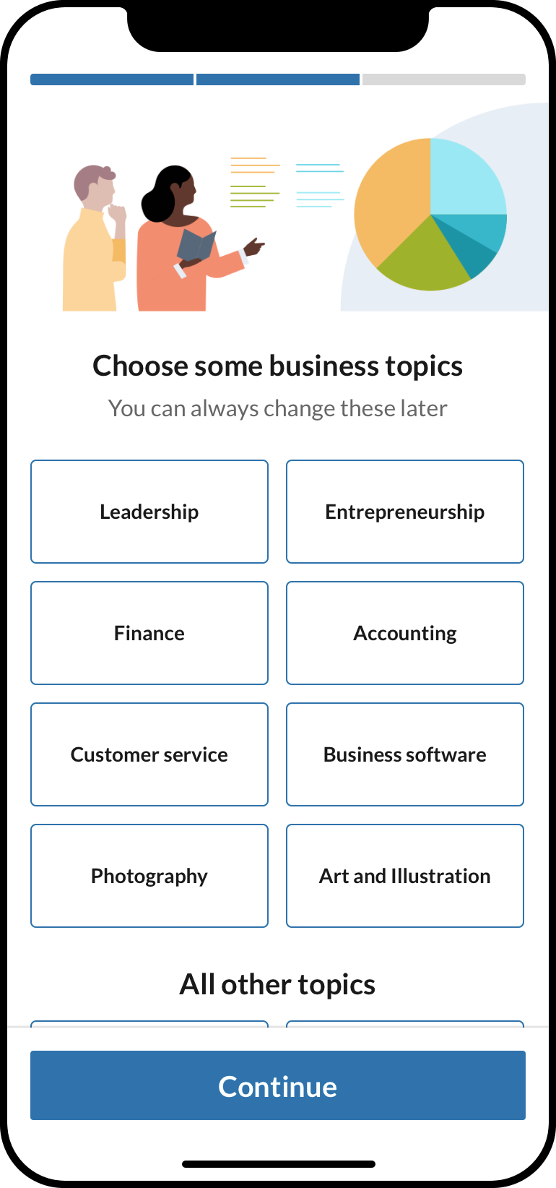
Task: Choose the Finance topic
Action: tap(149, 633)
